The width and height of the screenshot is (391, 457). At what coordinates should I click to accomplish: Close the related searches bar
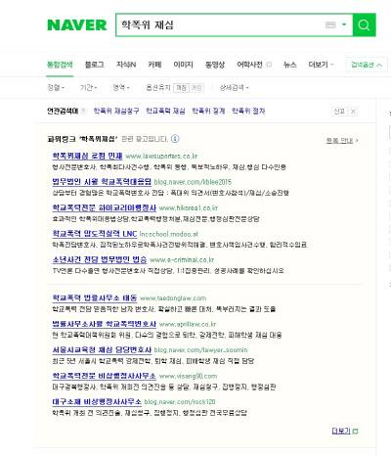[353, 112]
